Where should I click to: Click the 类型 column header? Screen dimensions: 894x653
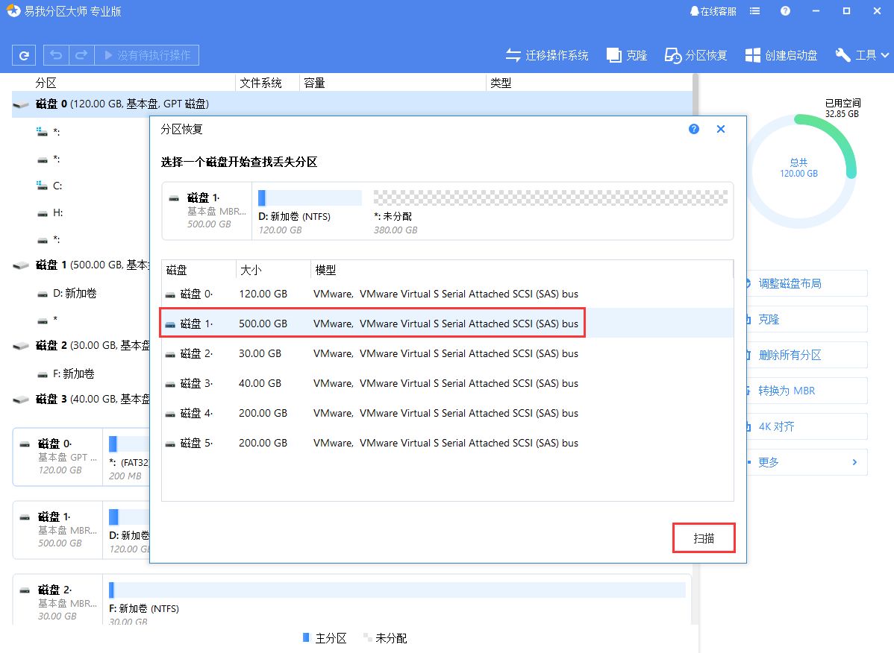tap(589, 83)
